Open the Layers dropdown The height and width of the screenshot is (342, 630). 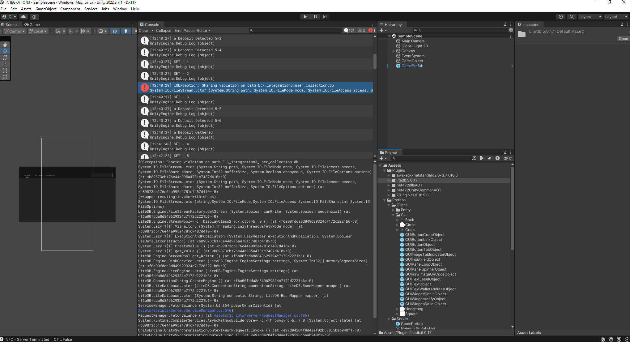(x=590, y=17)
